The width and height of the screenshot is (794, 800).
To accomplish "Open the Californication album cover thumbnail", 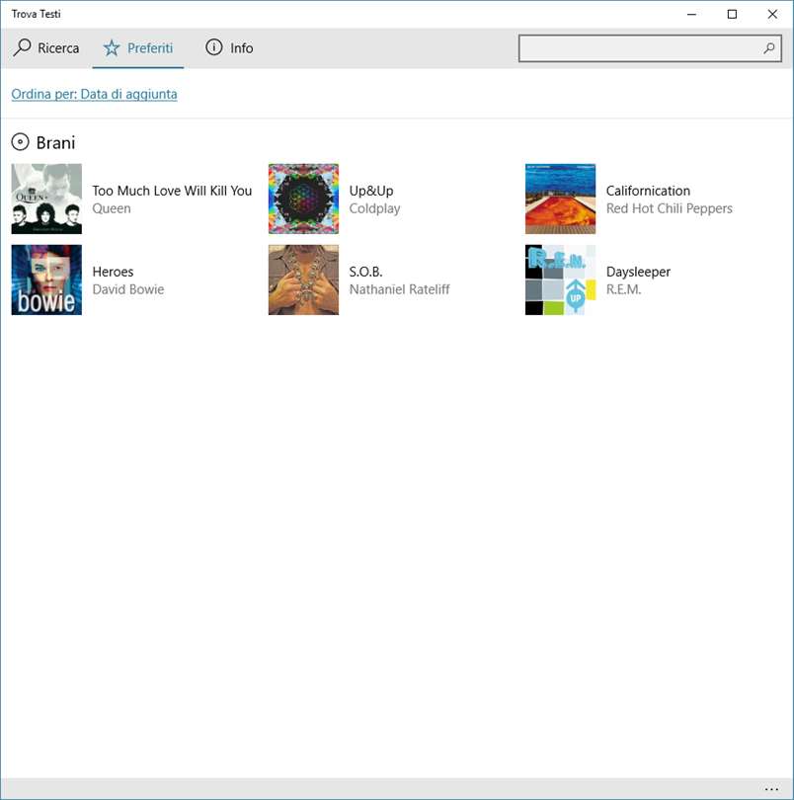I will [560, 199].
